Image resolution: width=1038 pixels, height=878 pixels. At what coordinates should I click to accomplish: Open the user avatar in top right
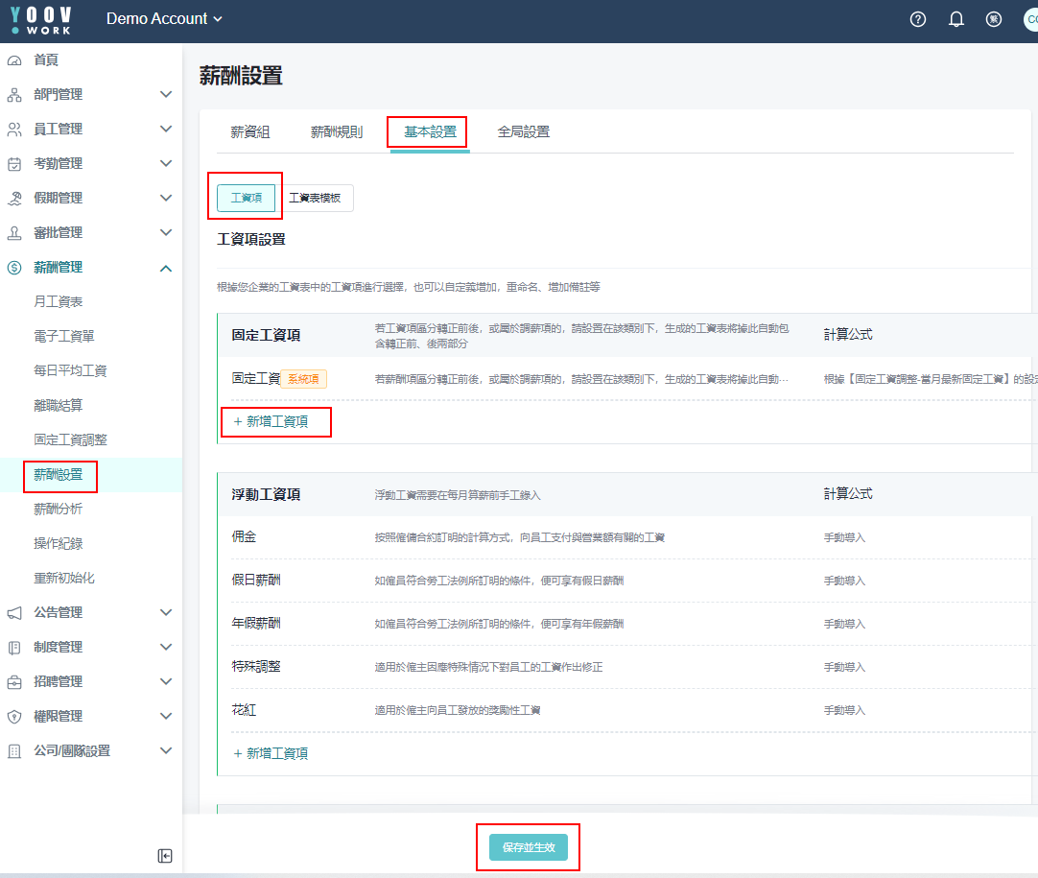click(1030, 19)
